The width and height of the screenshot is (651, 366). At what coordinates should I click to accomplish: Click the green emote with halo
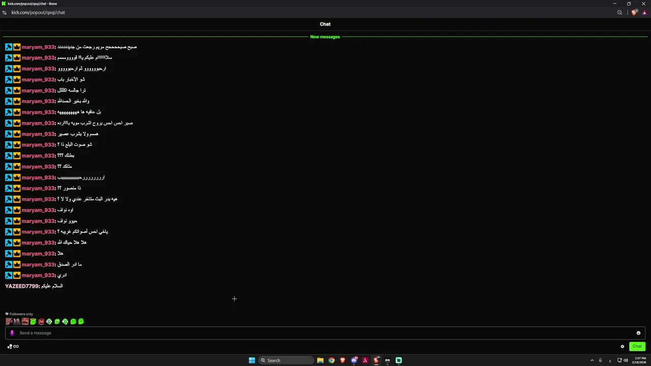tap(33, 321)
